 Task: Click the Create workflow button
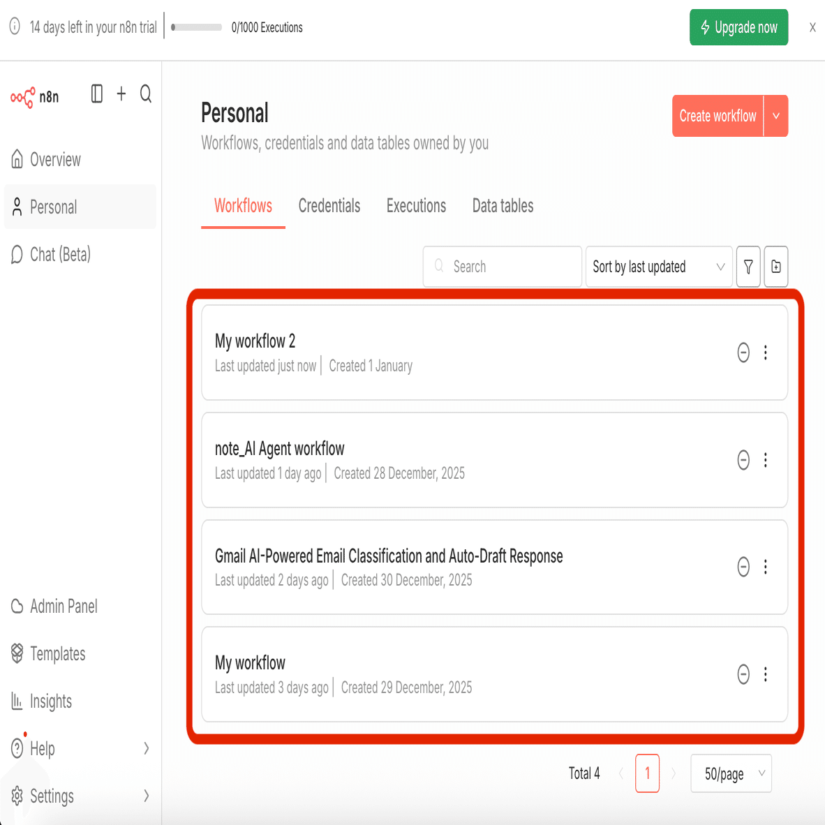click(718, 116)
